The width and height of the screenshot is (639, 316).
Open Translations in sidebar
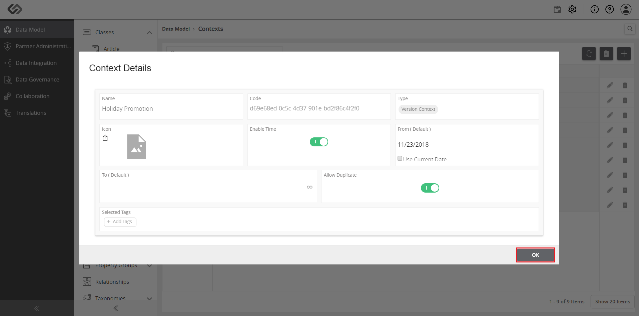point(37,113)
